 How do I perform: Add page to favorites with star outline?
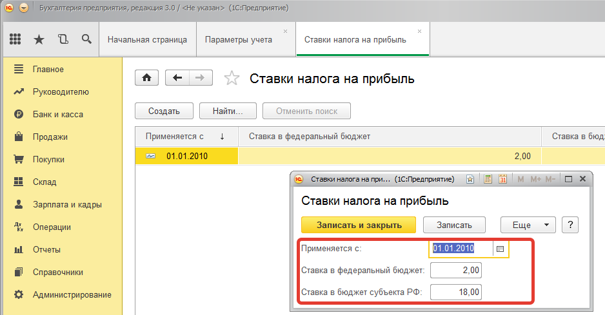coord(231,79)
